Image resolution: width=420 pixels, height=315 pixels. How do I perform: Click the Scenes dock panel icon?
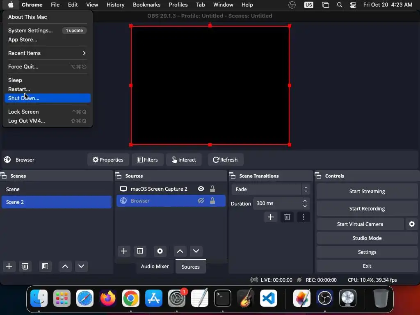click(3, 176)
